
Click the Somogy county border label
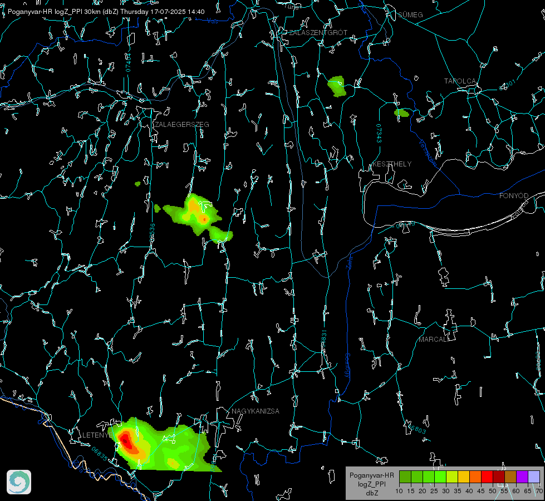point(347,366)
